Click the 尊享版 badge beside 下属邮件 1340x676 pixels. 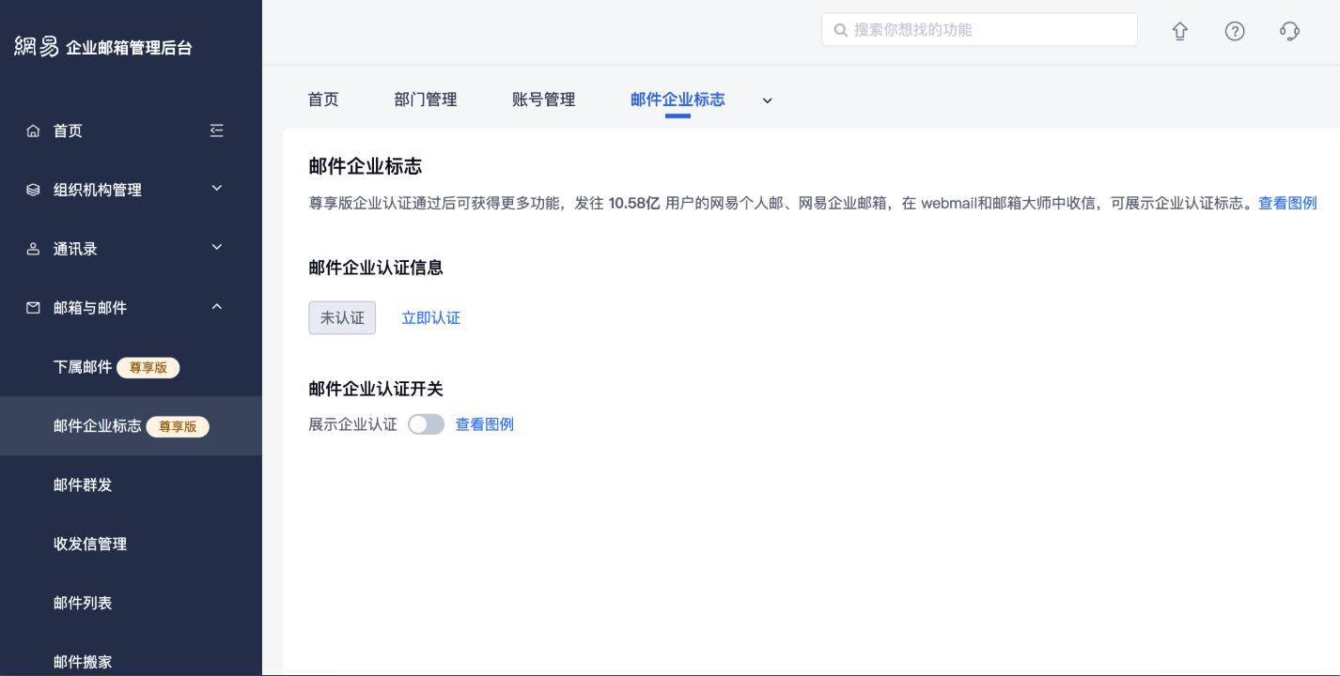point(148,368)
